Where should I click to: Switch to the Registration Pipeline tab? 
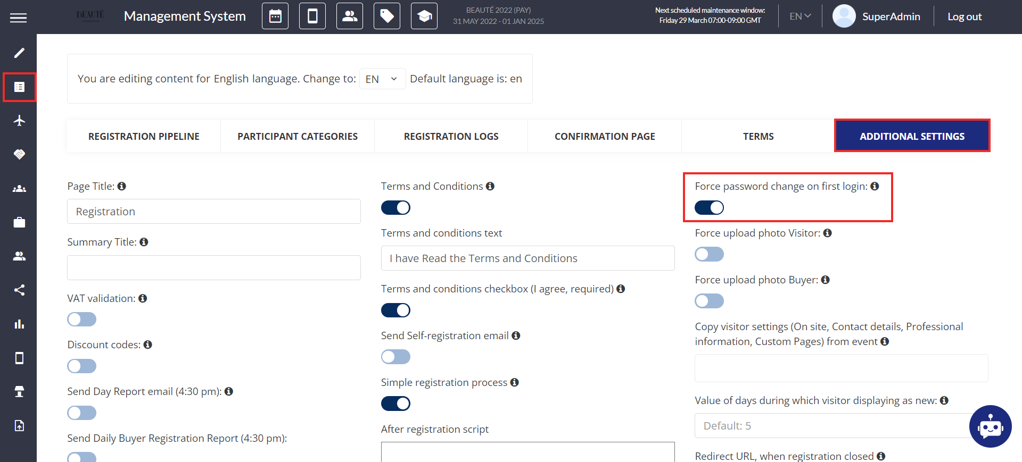pyautogui.click(x=144, y=137)
